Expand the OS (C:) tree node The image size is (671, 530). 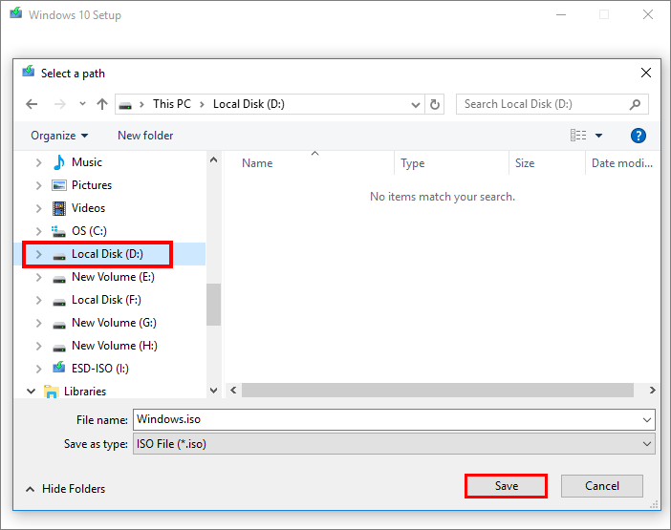tap(39, 231)
